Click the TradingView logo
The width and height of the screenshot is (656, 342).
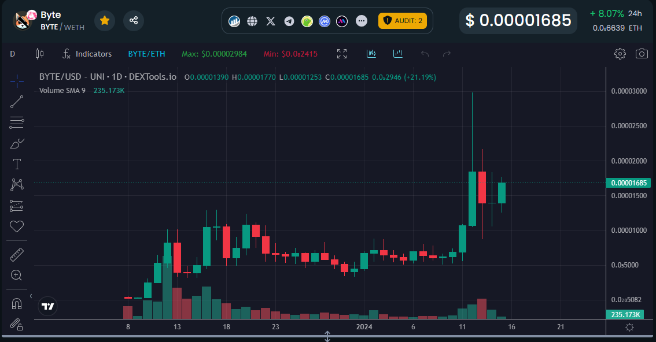point(47,307)
